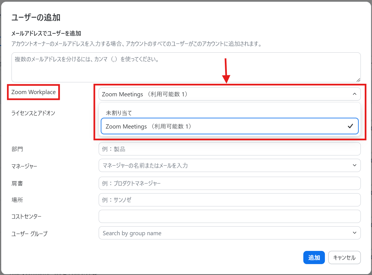Open the Search by group name dropdown
Viewport: 372px width, 275px height.
pos(229,233)
